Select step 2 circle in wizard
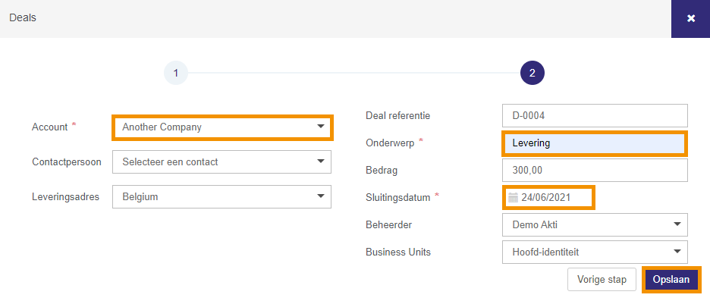This screenshot has height=301, width=710. (532, 73)
